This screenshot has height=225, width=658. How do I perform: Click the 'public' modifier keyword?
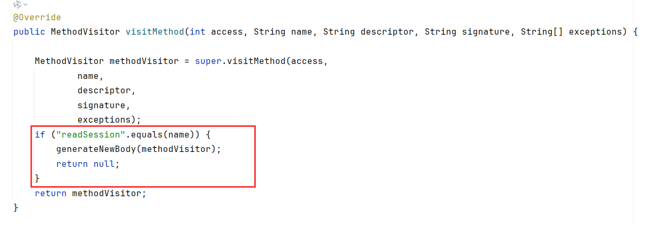coord(29,31)
